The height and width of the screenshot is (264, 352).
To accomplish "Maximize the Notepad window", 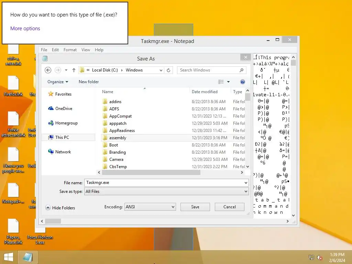I will (x=277, y=40).
